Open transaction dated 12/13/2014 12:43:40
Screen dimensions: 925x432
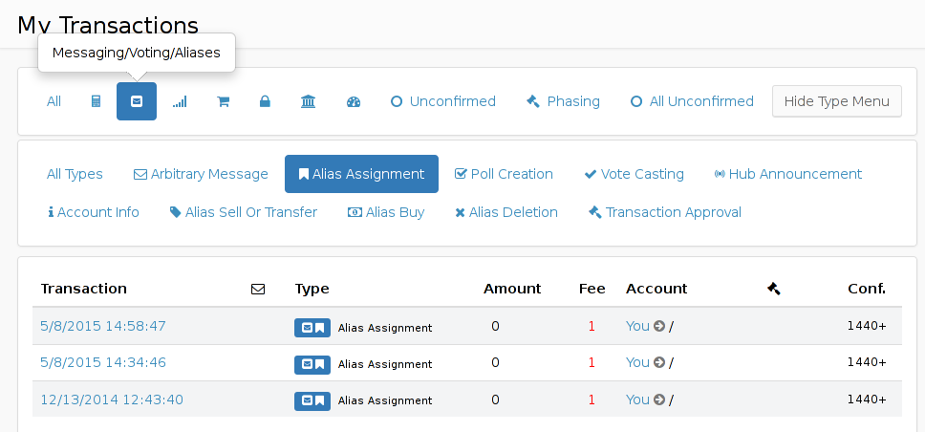click(x=112, y=400)
